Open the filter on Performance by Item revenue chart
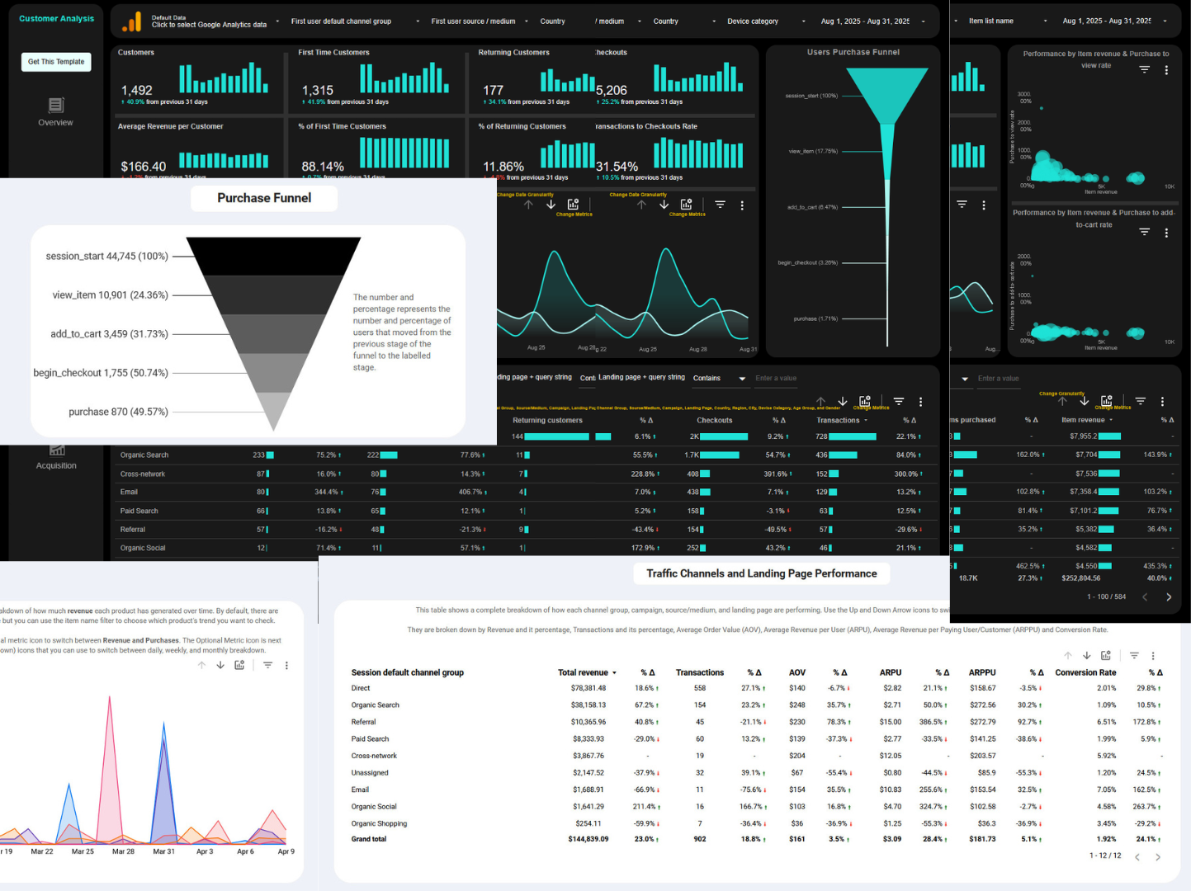Screen dimensions: 1191x891 tap(1144, 69)
